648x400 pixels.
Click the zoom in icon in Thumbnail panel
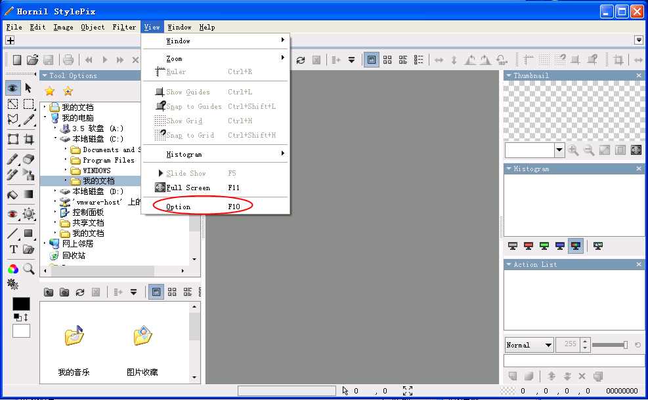[573, 150]
